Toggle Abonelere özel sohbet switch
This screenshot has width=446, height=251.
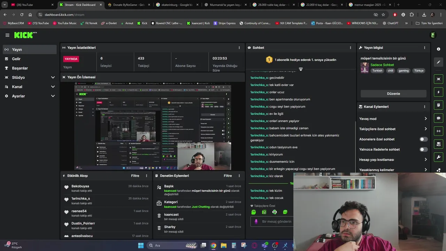click(x=423, y=139)
